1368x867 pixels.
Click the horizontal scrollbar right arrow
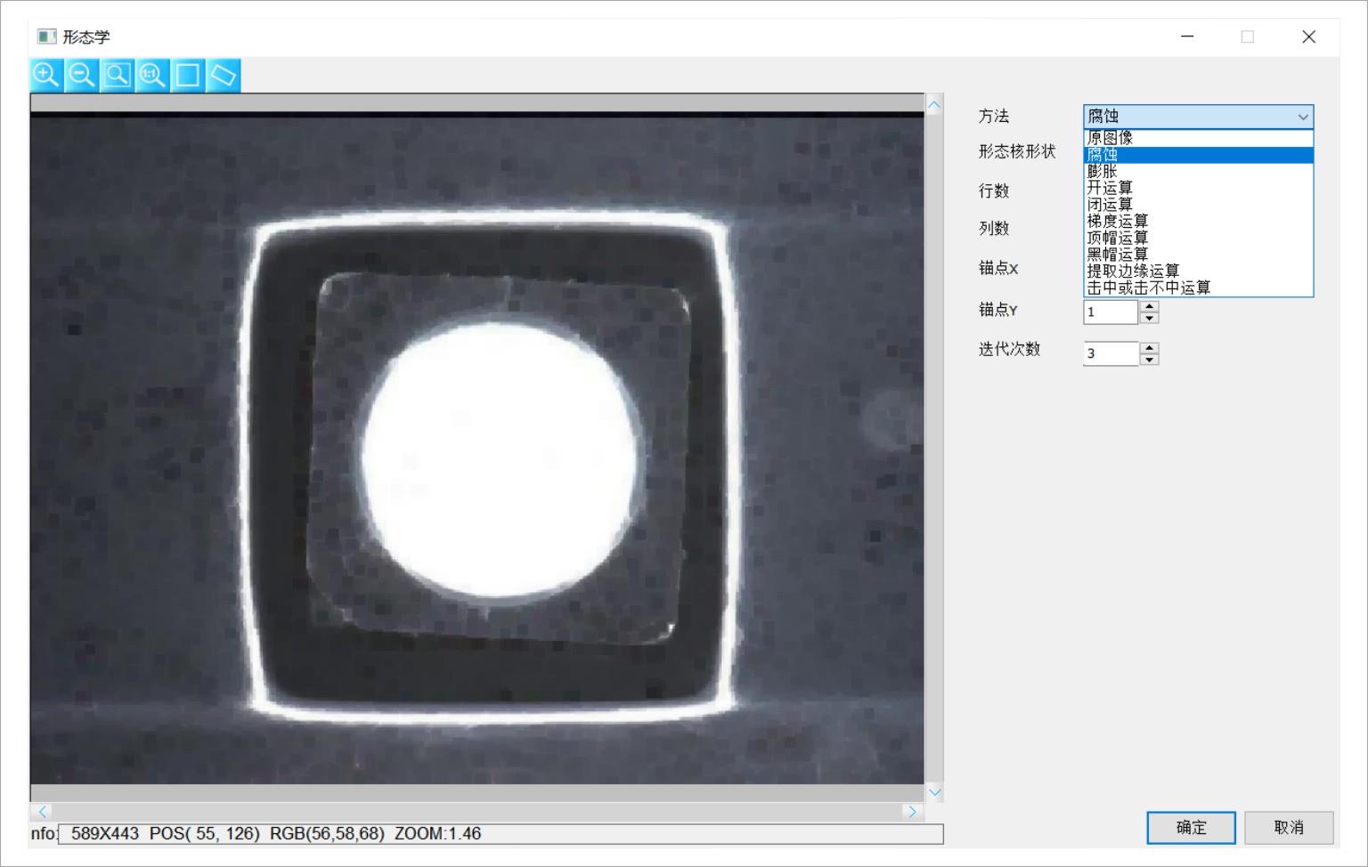tap(910, 811)
